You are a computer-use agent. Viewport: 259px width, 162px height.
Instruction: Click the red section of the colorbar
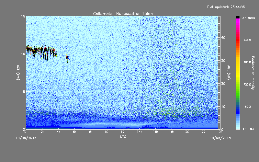tap(238, 40)
